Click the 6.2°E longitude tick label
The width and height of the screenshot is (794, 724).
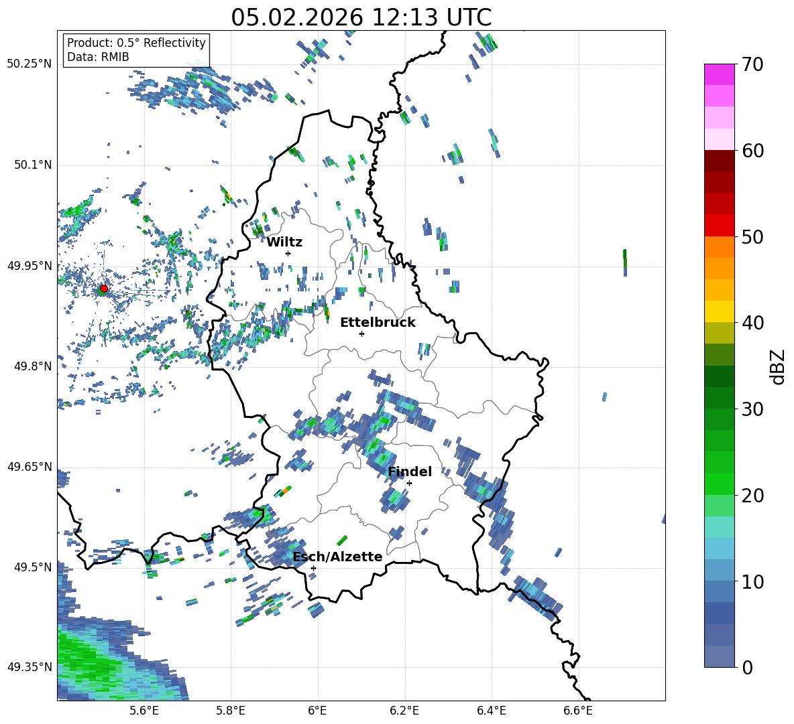click(404, 711)
